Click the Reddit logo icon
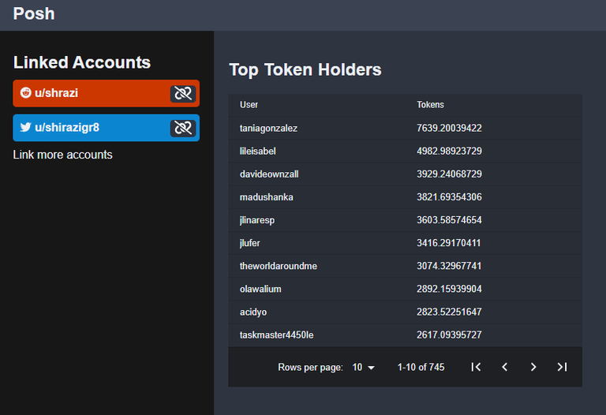Screen dimensions: 606x415 click(25, 93)
